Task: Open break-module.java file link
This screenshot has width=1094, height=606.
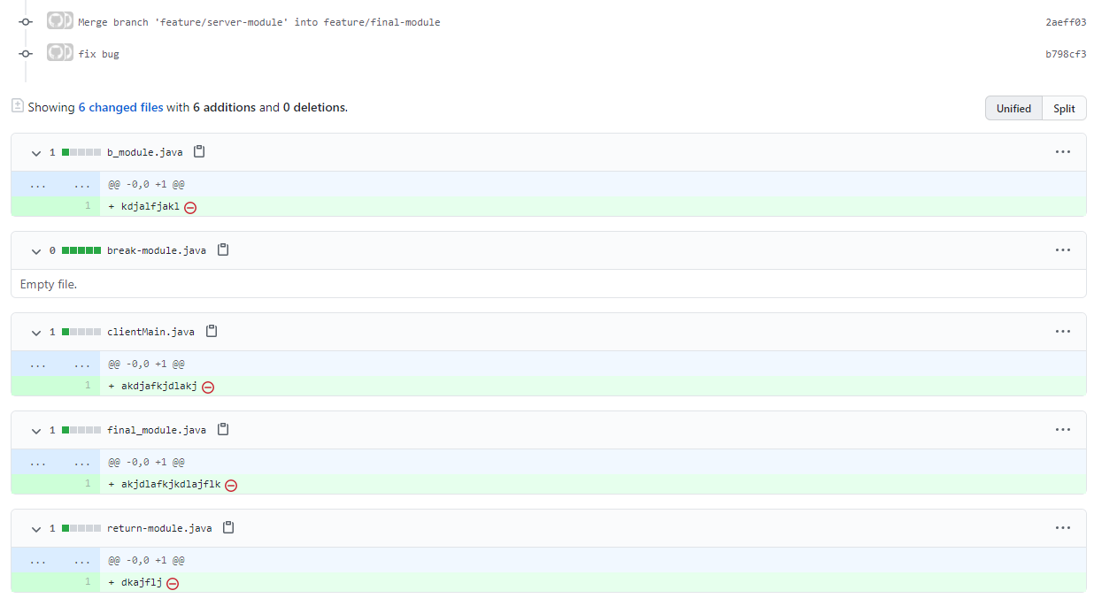Action: tap(157, 250)
